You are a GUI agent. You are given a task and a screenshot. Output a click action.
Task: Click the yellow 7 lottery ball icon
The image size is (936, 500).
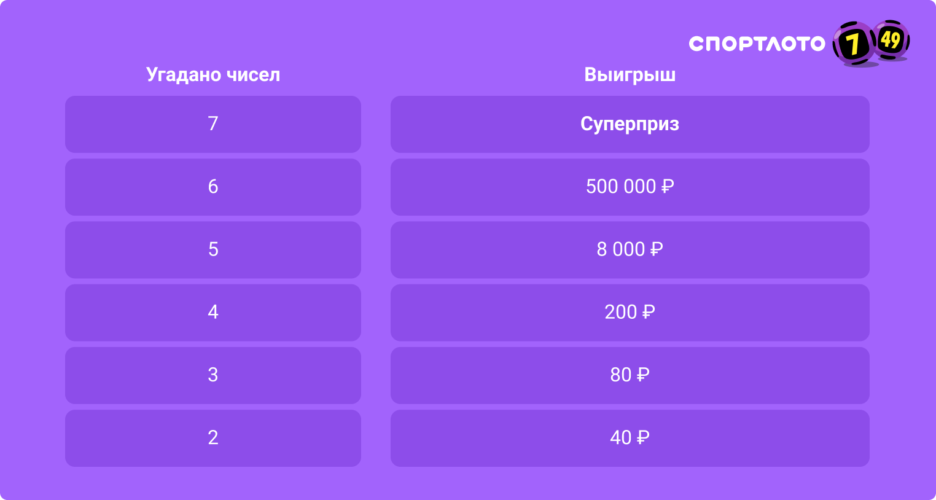(x=853, y=44)
